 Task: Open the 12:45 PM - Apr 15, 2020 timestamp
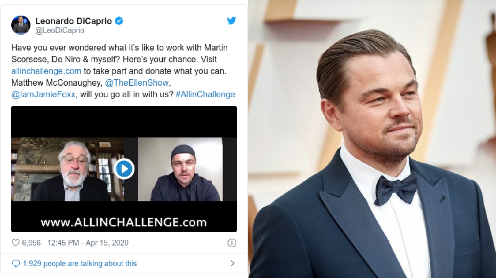pyautogui.click(x=88, y=243)
